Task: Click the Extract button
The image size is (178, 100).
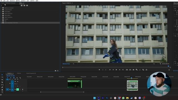Action: coord(130,70)
